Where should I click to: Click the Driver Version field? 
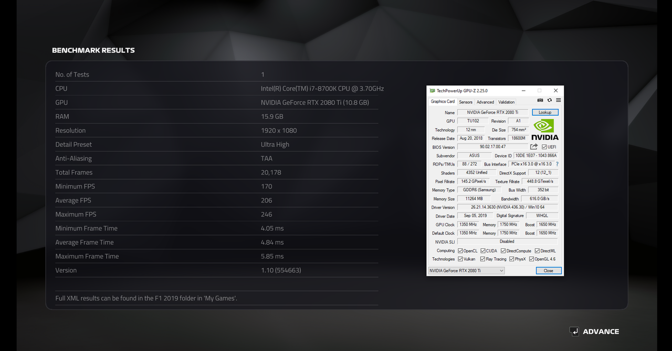pos(508,207)
